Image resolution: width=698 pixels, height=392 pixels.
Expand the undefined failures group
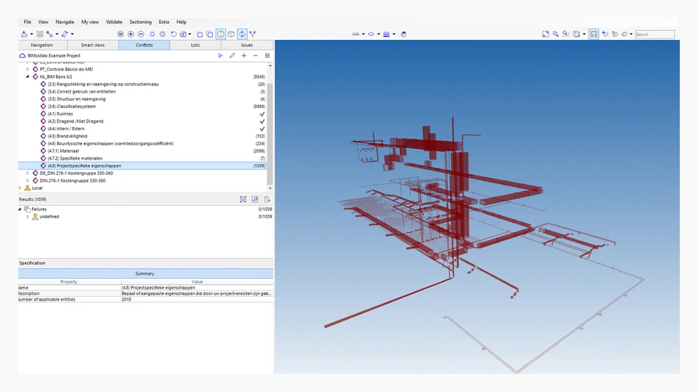point(28,217)
